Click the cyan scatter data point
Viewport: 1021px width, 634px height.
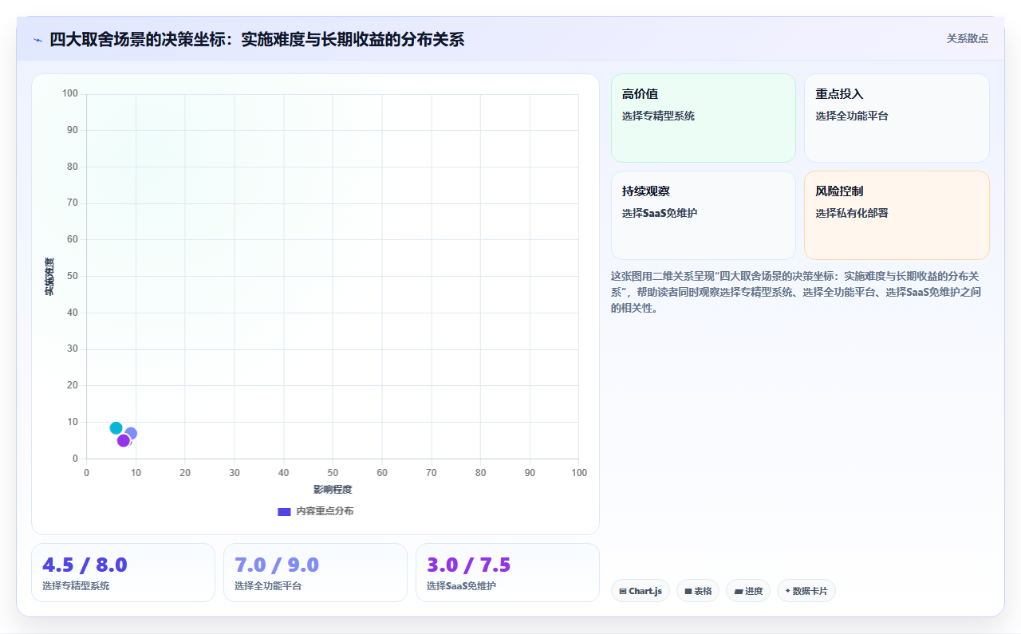[x=116, y=428]
